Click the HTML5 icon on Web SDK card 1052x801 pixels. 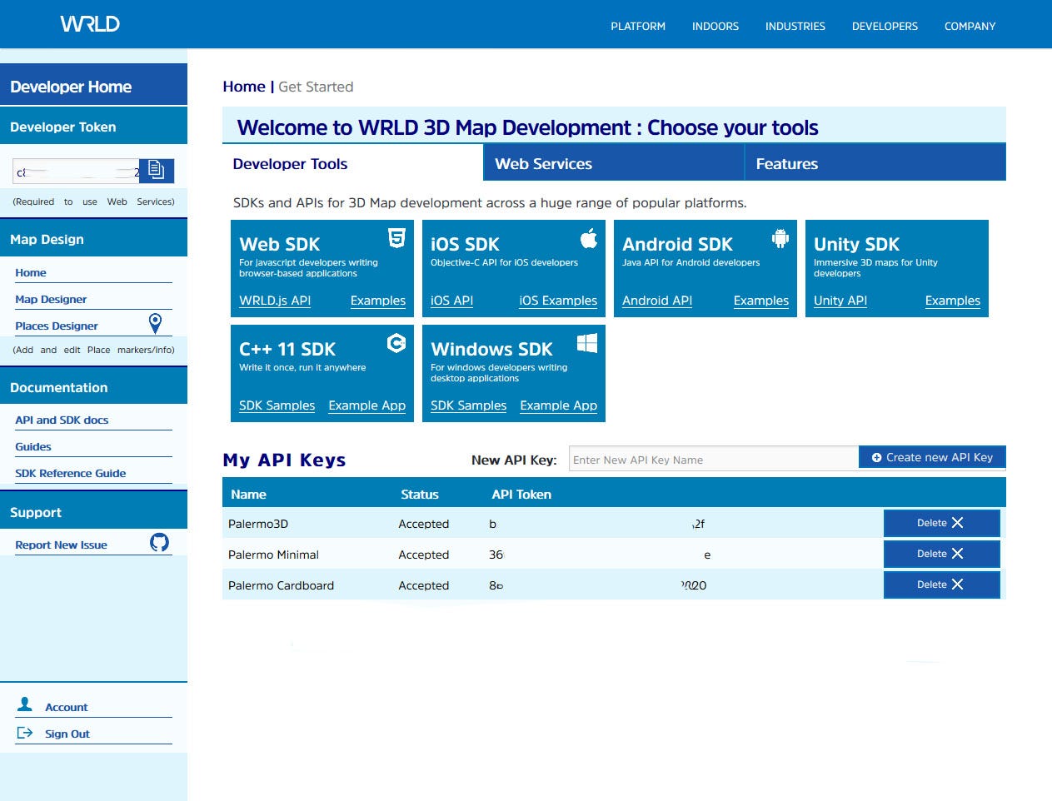point(396,238)
